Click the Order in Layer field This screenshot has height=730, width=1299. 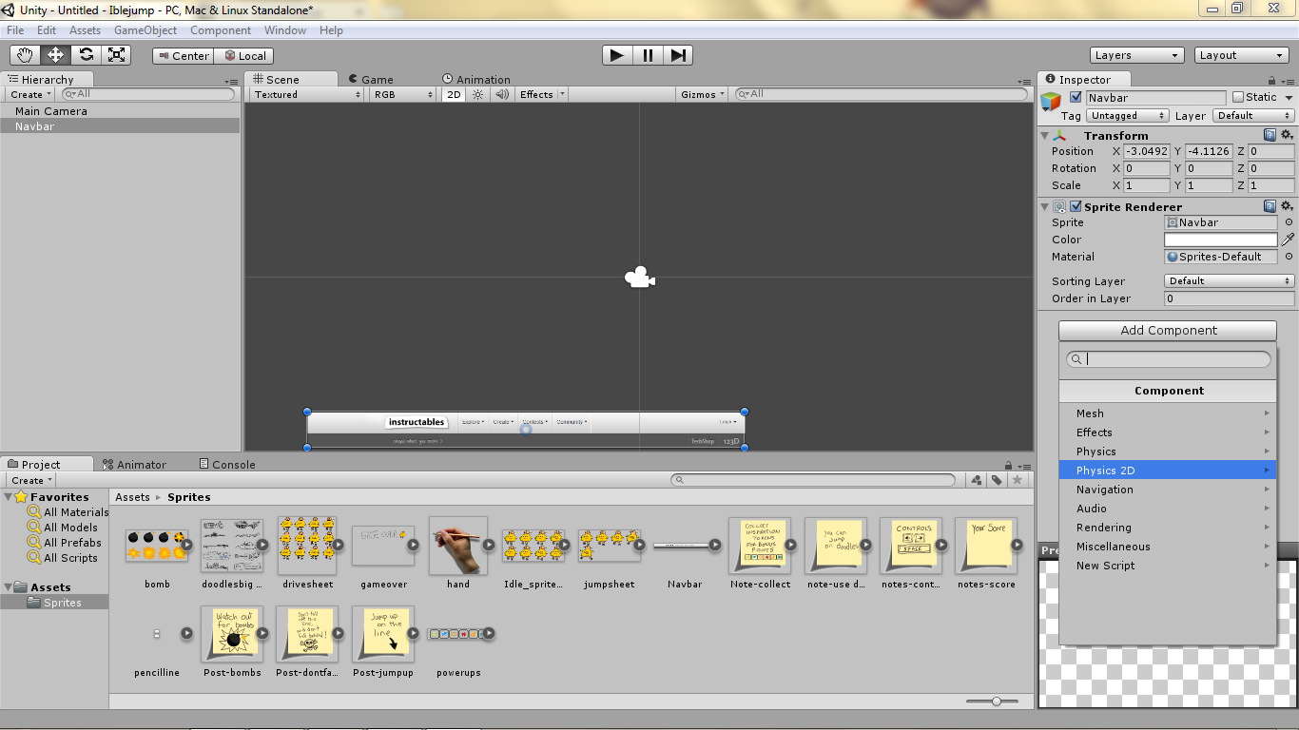point(1230,298)
